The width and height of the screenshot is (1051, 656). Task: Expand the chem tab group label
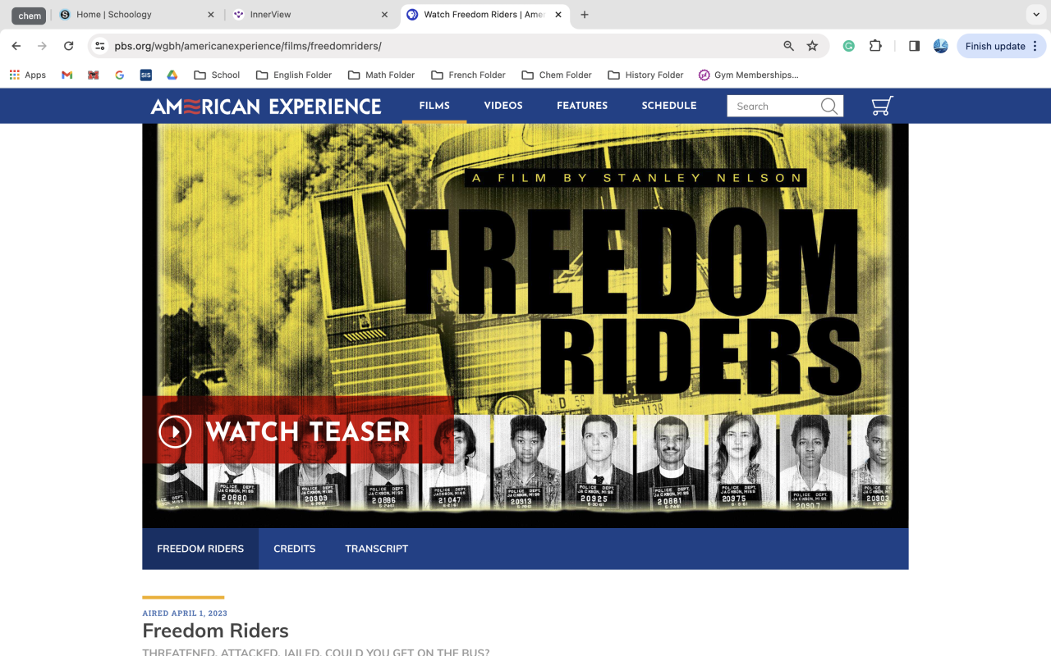click(29, 16)
